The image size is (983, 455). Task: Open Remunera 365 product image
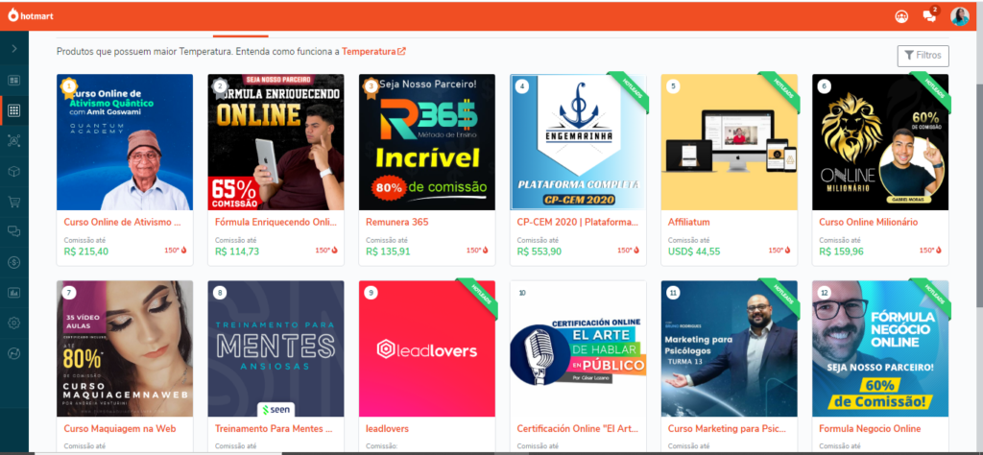point(427,142)
